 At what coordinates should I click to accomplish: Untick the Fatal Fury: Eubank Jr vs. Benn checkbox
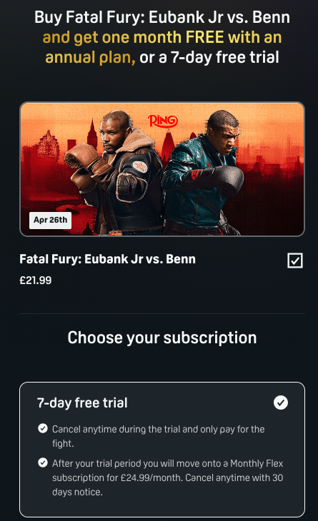click(295, 260)
